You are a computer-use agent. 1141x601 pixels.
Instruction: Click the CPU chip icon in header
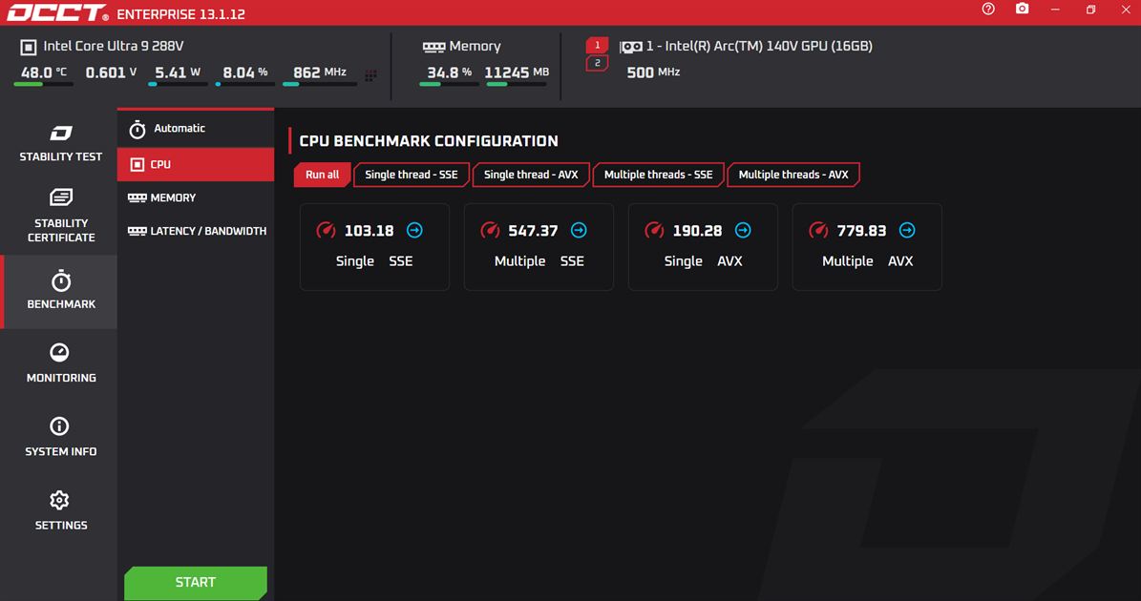point(28,48)
